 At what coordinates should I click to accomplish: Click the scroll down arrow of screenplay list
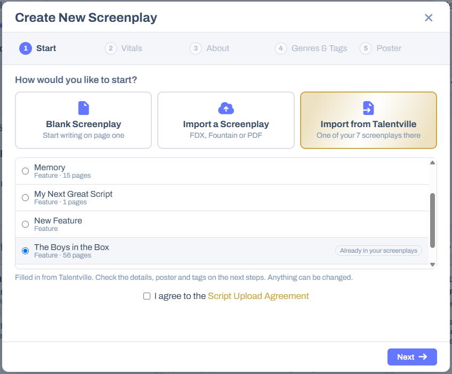click(x=432, y=265)
